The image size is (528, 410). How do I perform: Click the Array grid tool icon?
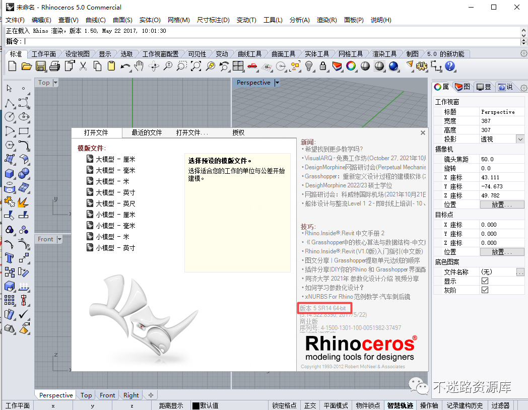(x=10, y=300)
